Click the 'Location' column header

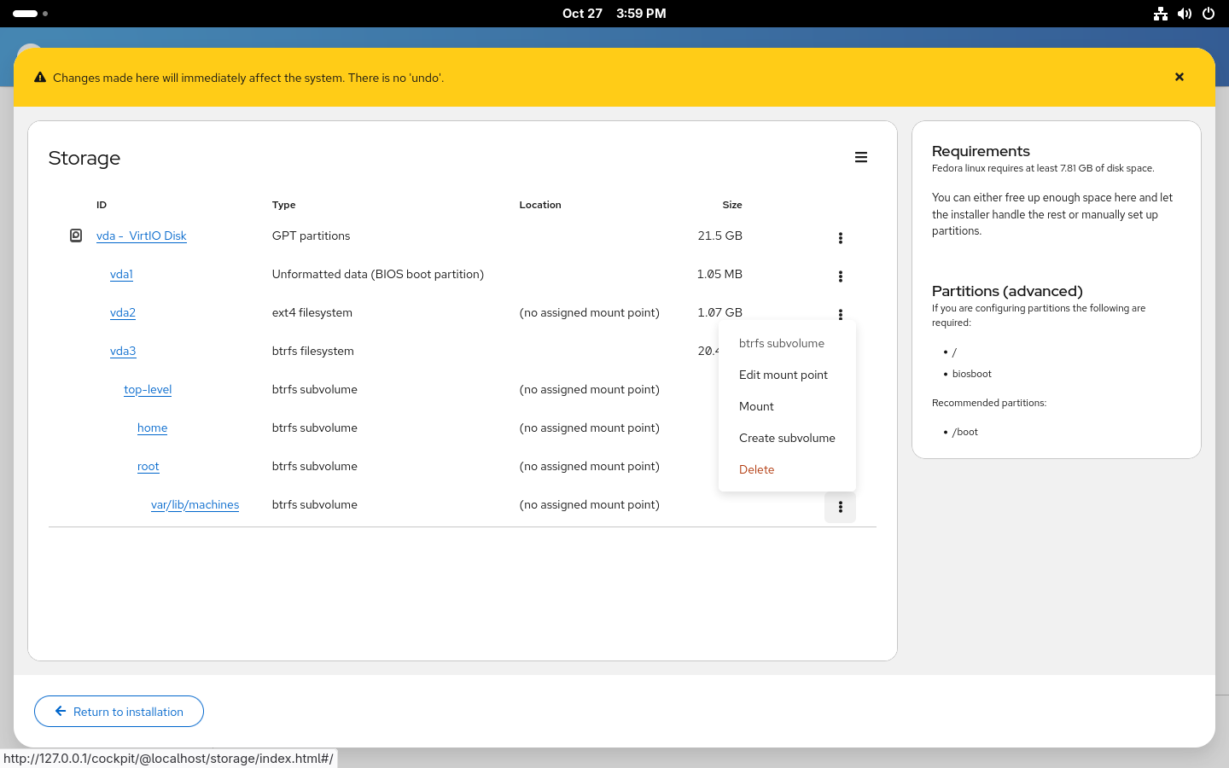[x=540, y=205]
